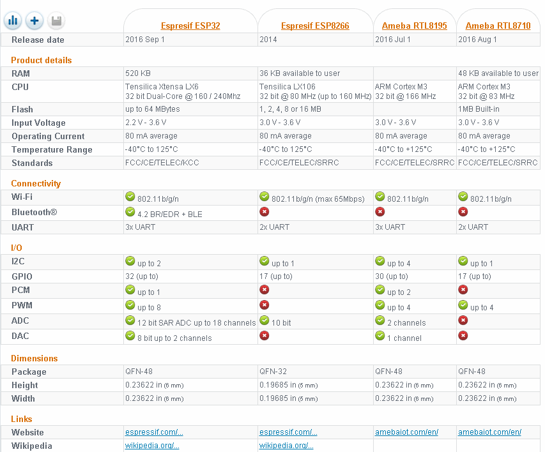Open RTL8195 amebaiot.com website link
The height and width of the screenshot is (452, 545).
tap(406, 432)
